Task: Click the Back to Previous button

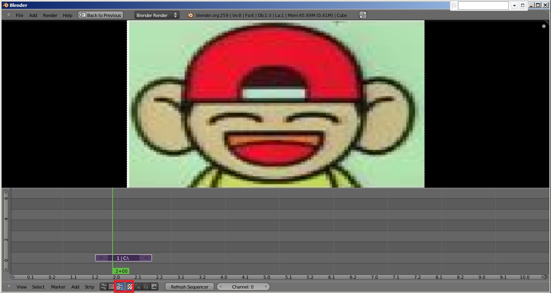Action: point(100,15)
